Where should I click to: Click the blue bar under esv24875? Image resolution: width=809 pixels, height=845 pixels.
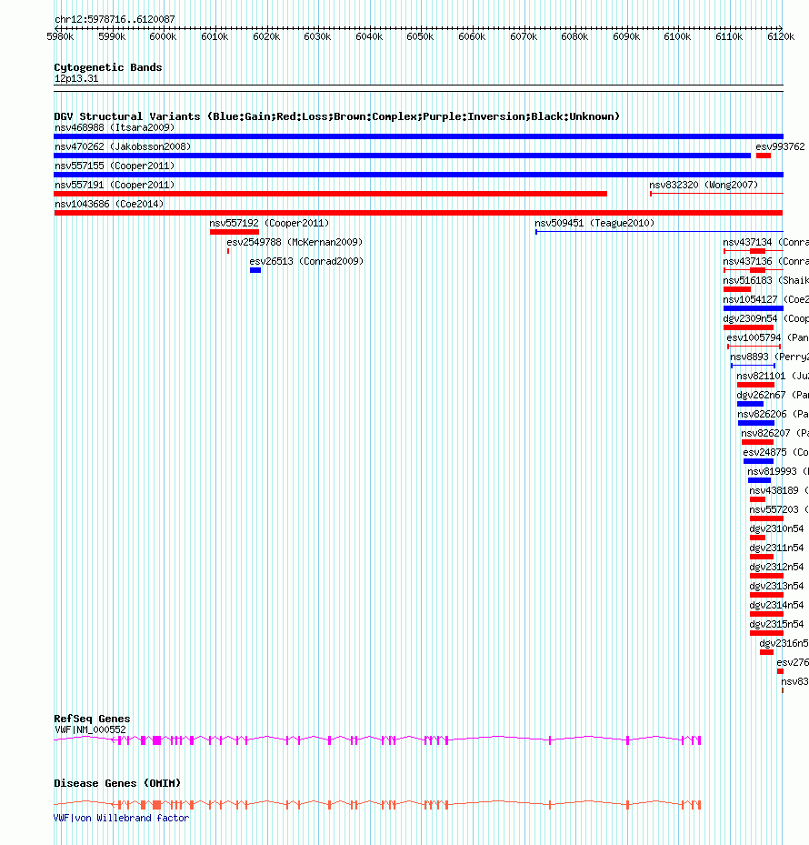[x=758, y=461]
